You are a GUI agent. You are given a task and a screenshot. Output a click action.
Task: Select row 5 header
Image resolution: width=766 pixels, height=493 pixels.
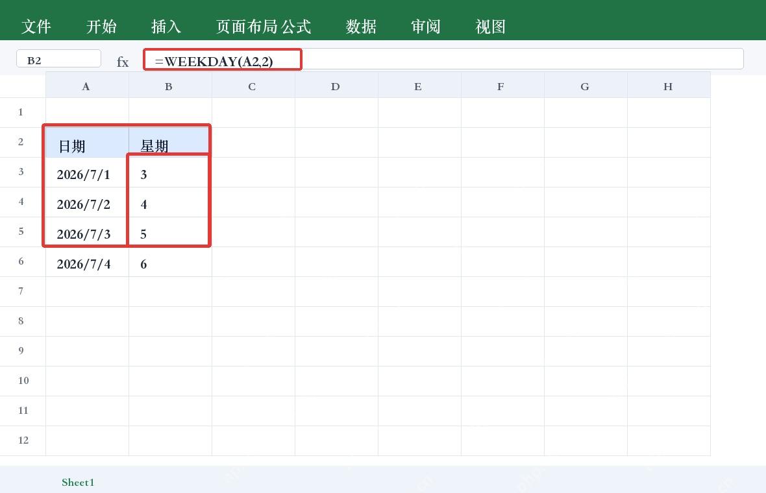click(23, 232)
